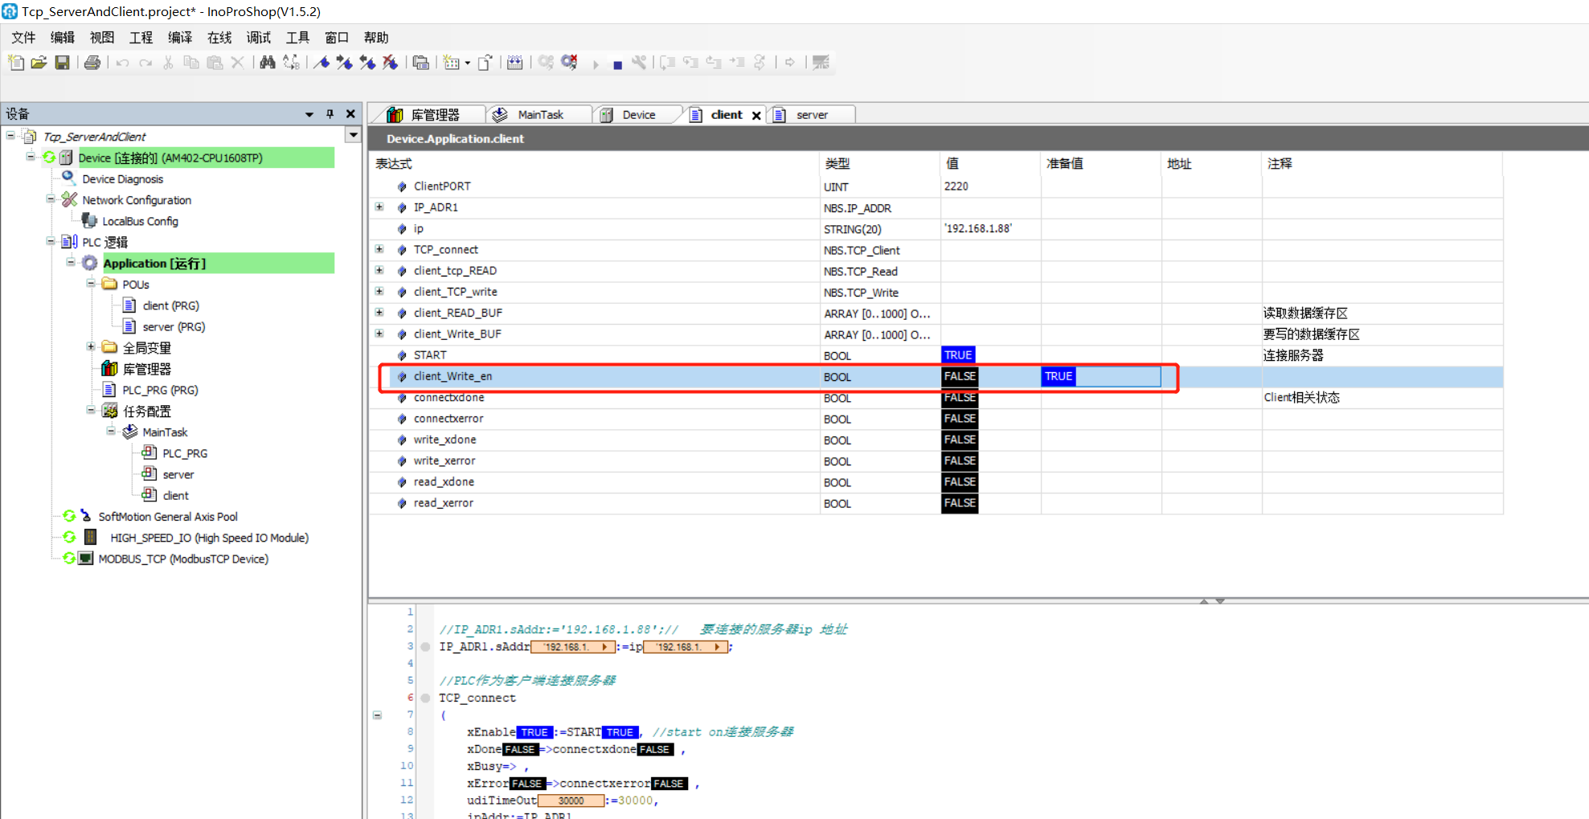
Task: Open the 在线 menu
Action: tap(219, 37)
